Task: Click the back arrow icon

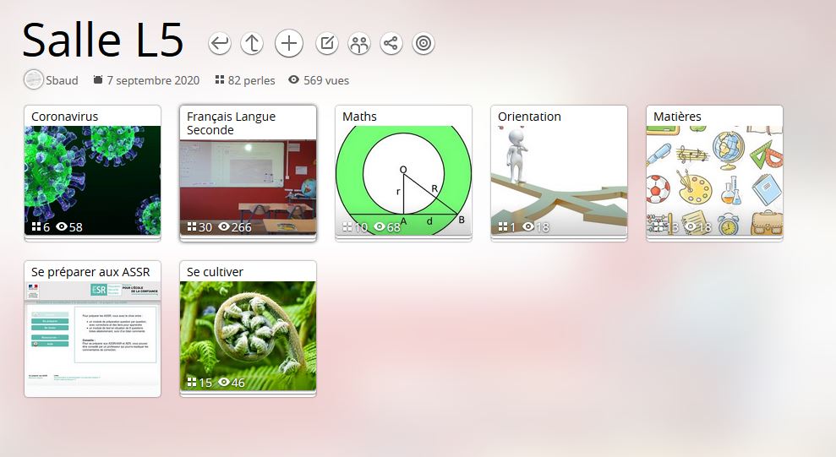Action: pyautogui.click(x=219, y=43)
